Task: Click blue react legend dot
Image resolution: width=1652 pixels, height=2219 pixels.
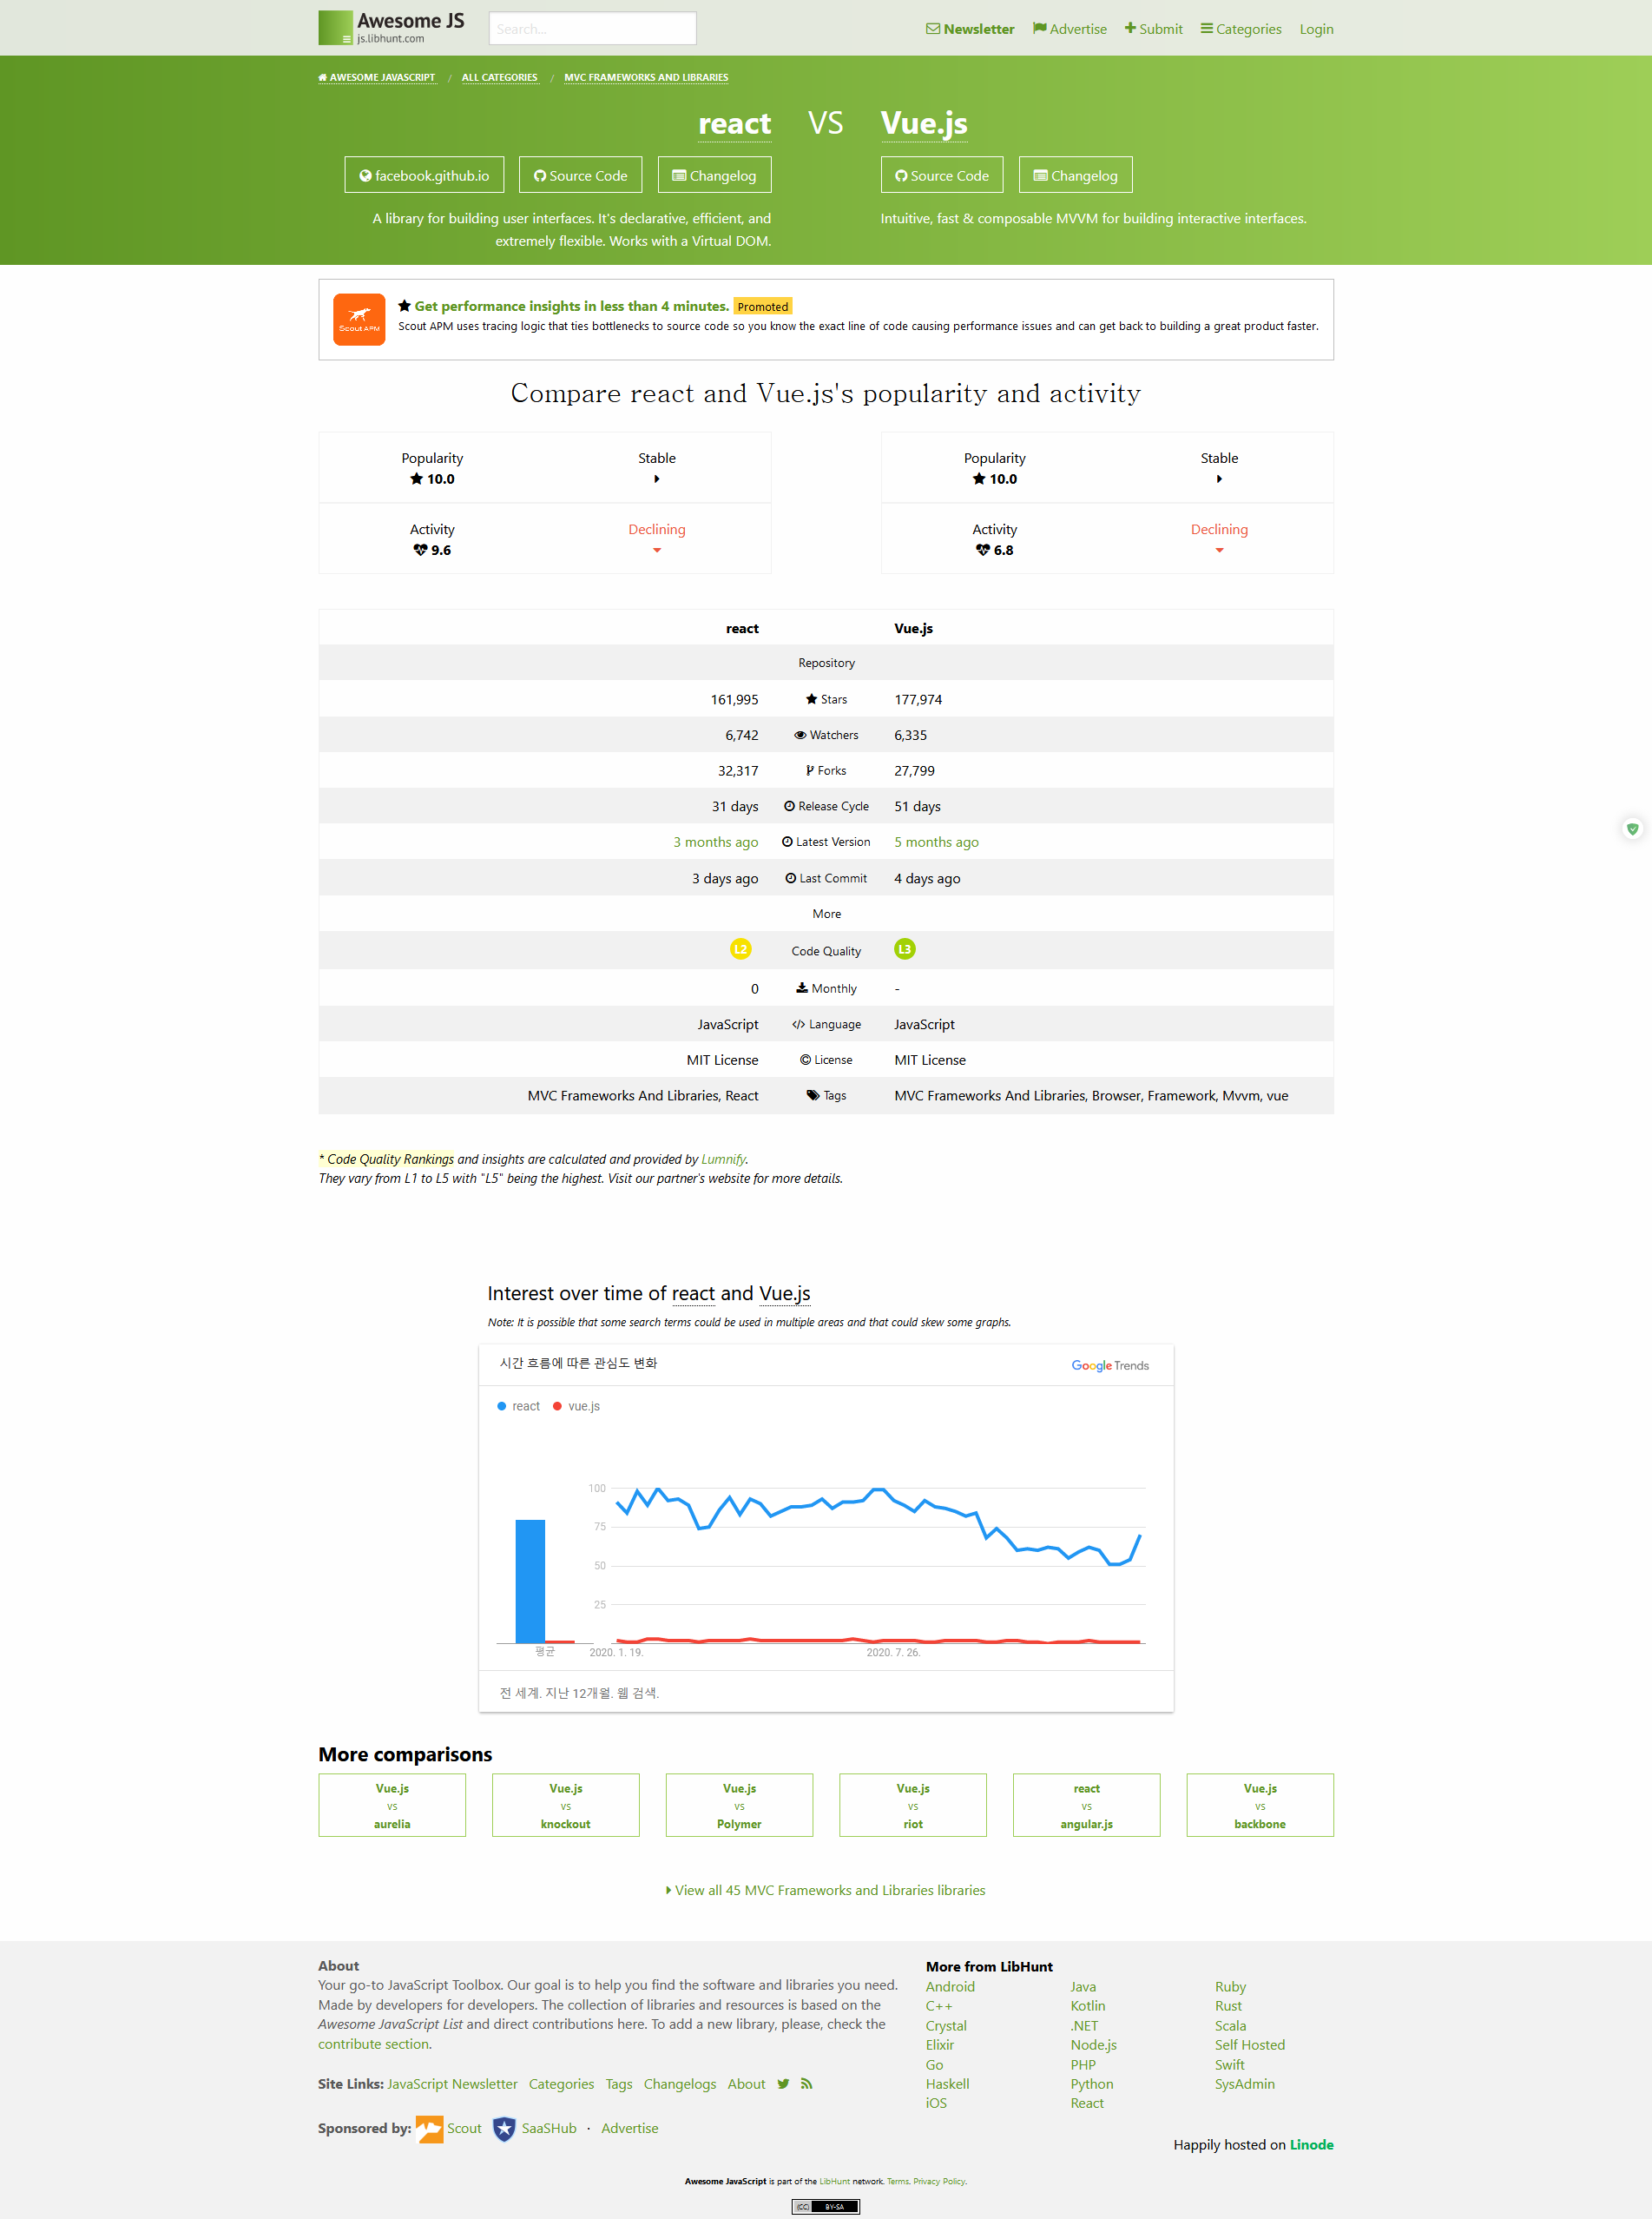Action: 502,1405
